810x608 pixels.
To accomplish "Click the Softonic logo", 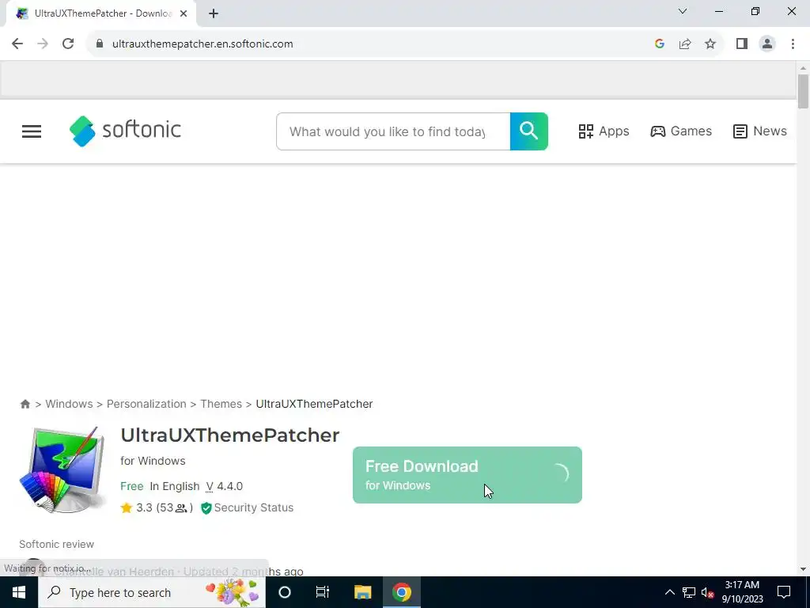I will [125, 131].
